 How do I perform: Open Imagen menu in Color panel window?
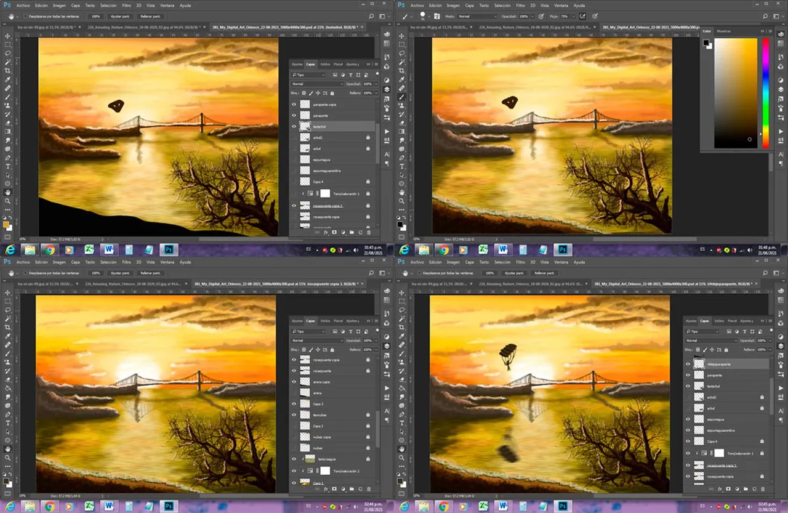point(453,6)
